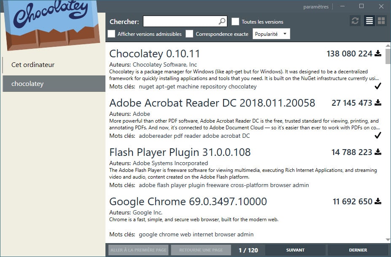Click RETOURNE UNE PAGE button
This screenshot has width=391, height=257.
201,250
